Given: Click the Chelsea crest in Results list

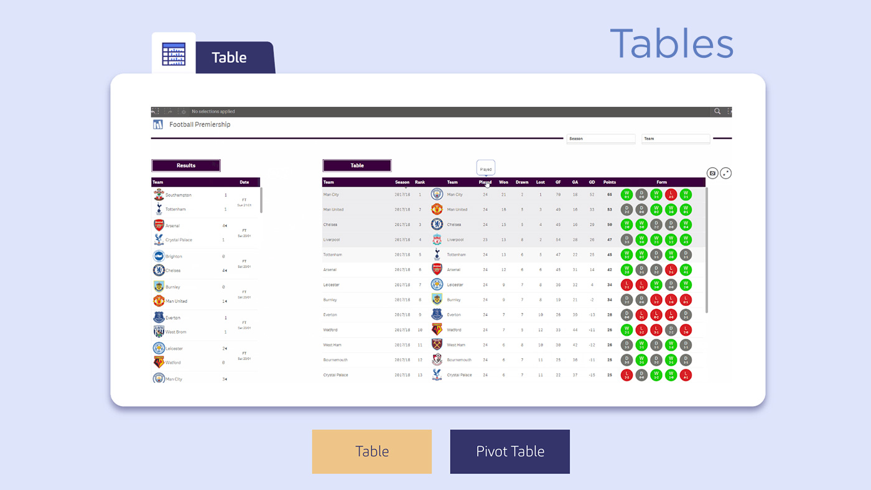Looking at the screenshot, I should [159, 270].
